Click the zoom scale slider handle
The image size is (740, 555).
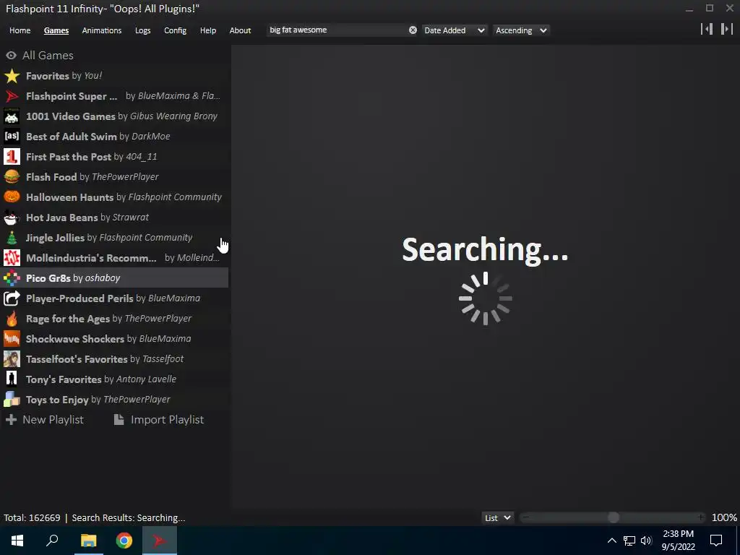click(x=613, y=517)
